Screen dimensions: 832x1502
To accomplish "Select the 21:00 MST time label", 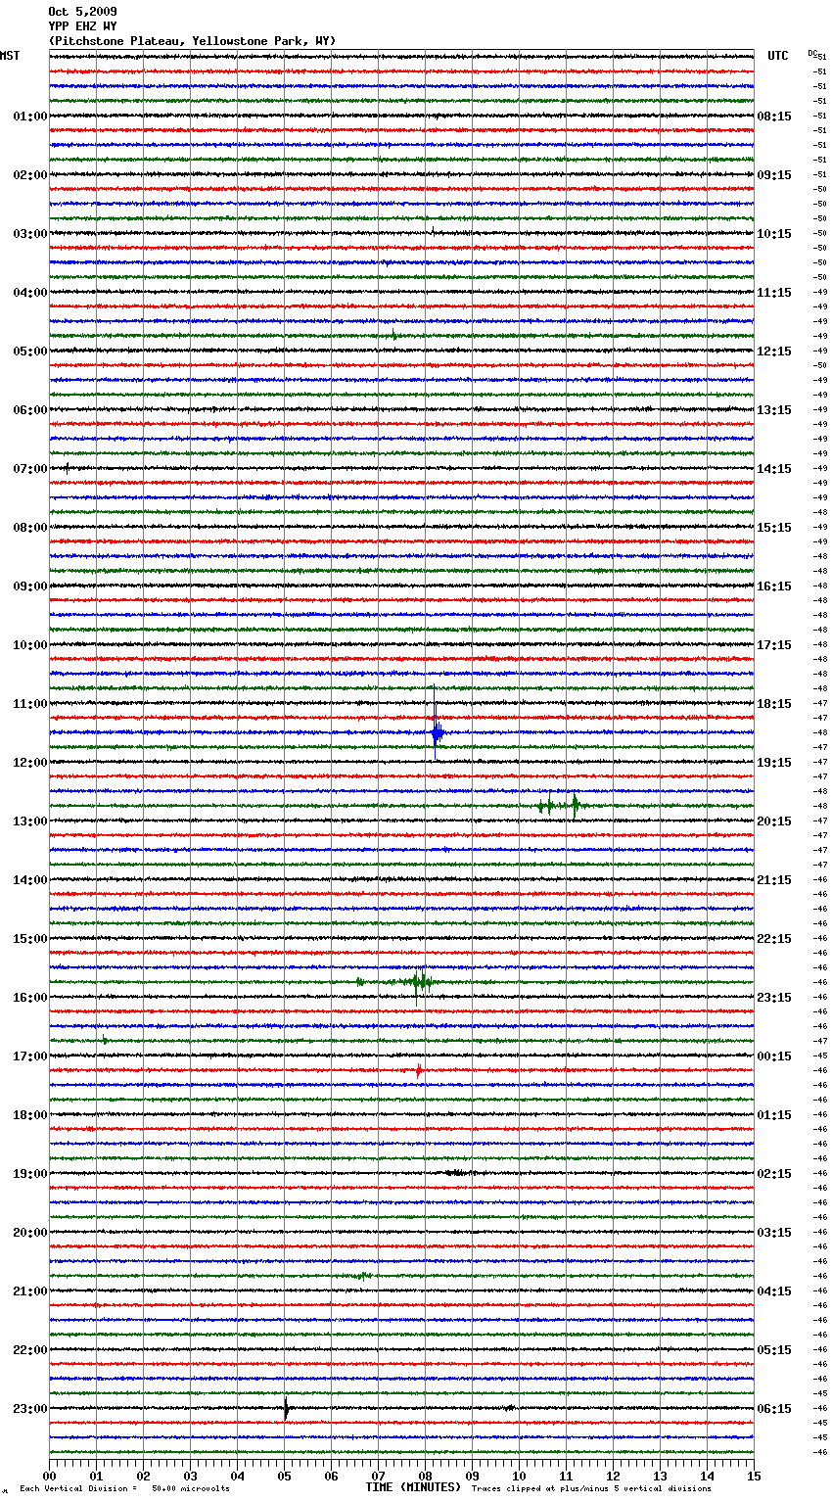I will click(29, 1291).
